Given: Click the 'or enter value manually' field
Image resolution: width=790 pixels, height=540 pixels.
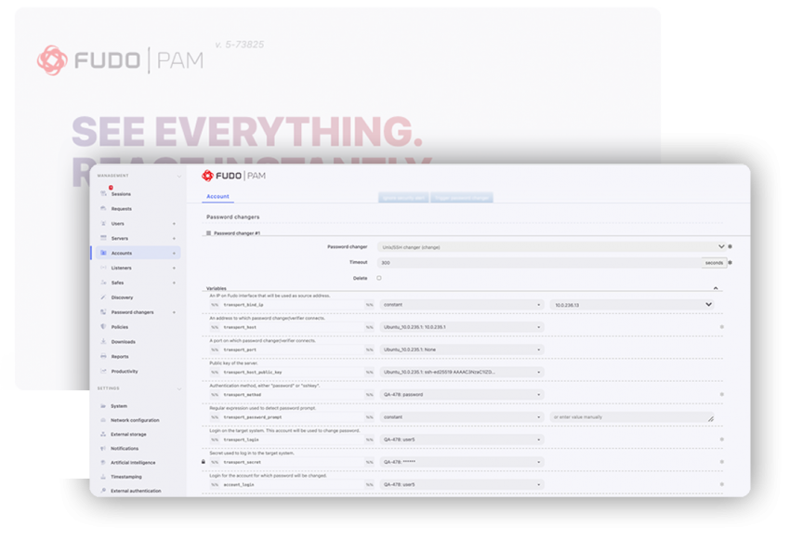Looking at the screenshot, I should tap(632, 417).
